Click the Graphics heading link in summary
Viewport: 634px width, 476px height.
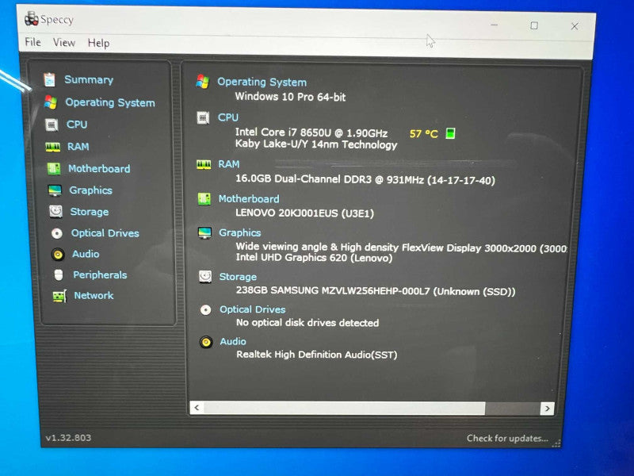pyautogui.click(x=240, y=232)
